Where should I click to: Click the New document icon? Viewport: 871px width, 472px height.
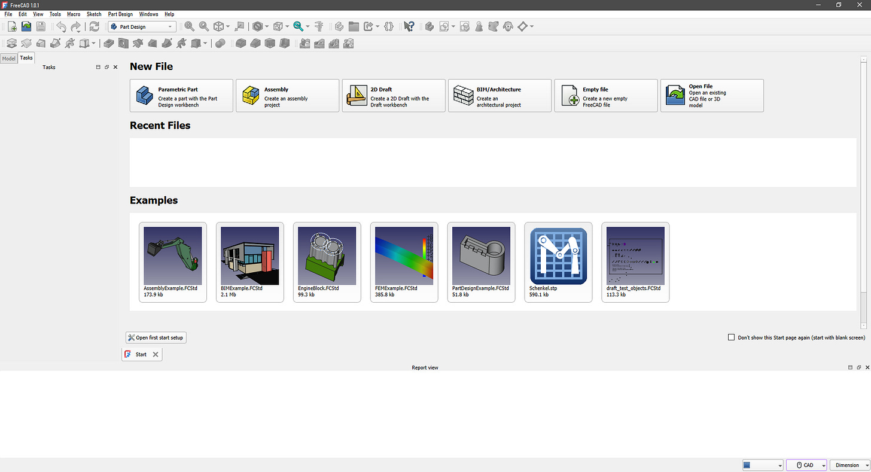[12, 26]
